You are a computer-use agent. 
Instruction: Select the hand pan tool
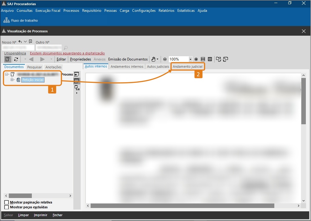tap(154, 59)
